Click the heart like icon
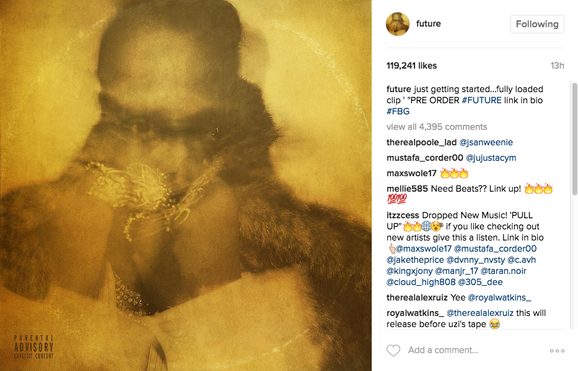Viewport: 578px width, 371px height. tap(393, 351)
